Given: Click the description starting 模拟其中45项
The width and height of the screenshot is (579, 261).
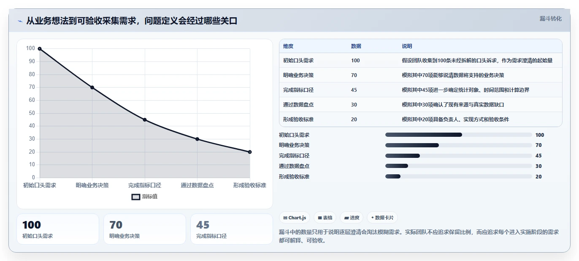Looking at the screenshot, I should tap(465, 90).
